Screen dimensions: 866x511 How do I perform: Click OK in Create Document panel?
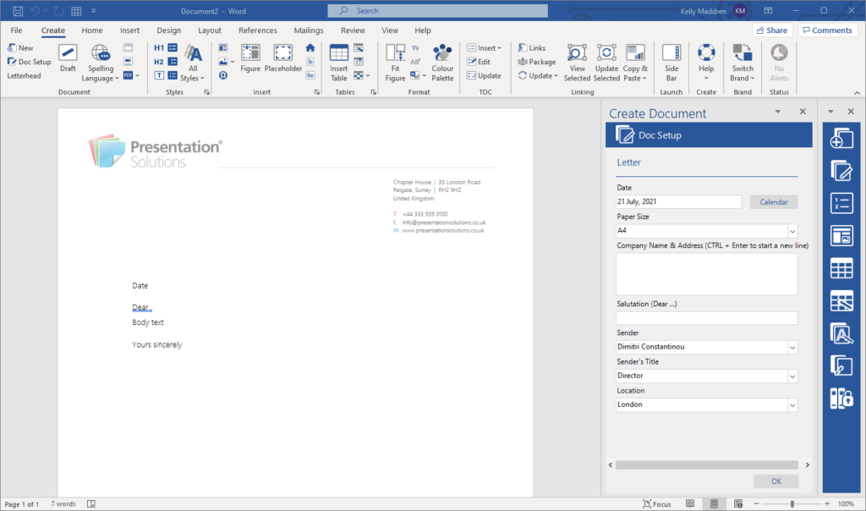pos(776,481)
